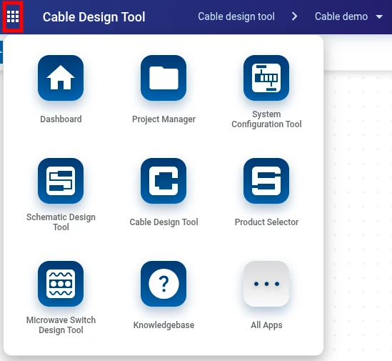
Task: Open System Configuration Tool icon
Action: [266, 78]
